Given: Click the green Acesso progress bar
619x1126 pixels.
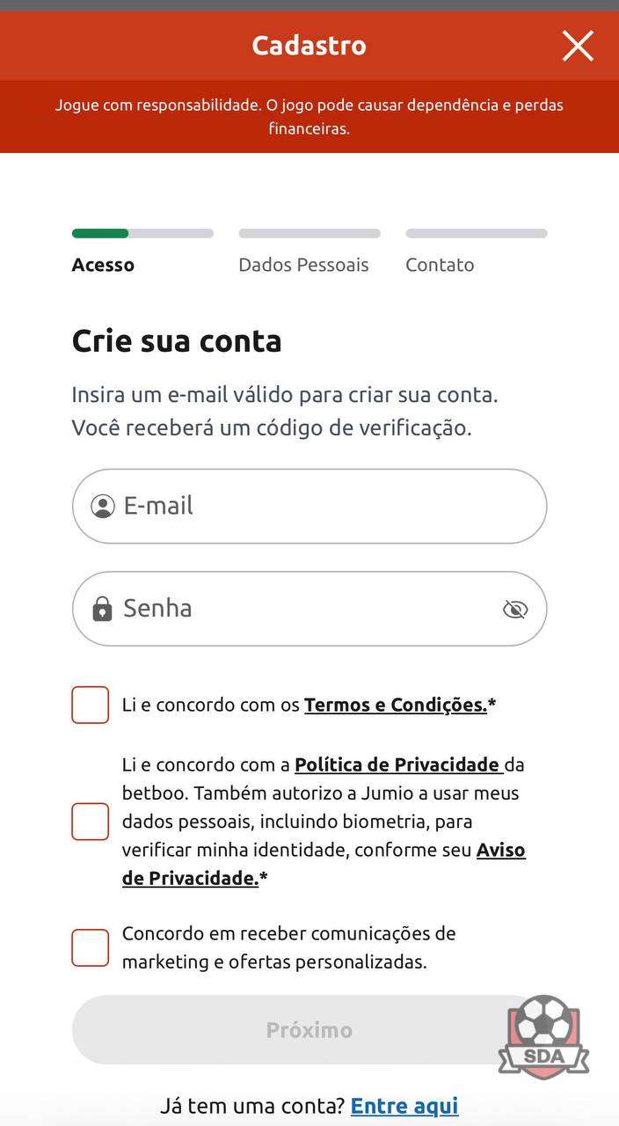Looking at the screenshot, I should tap(100, 234).
